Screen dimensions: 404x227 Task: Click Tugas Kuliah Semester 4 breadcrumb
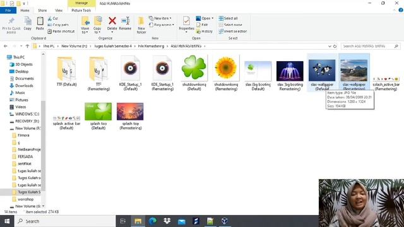[x=113, y=46]
